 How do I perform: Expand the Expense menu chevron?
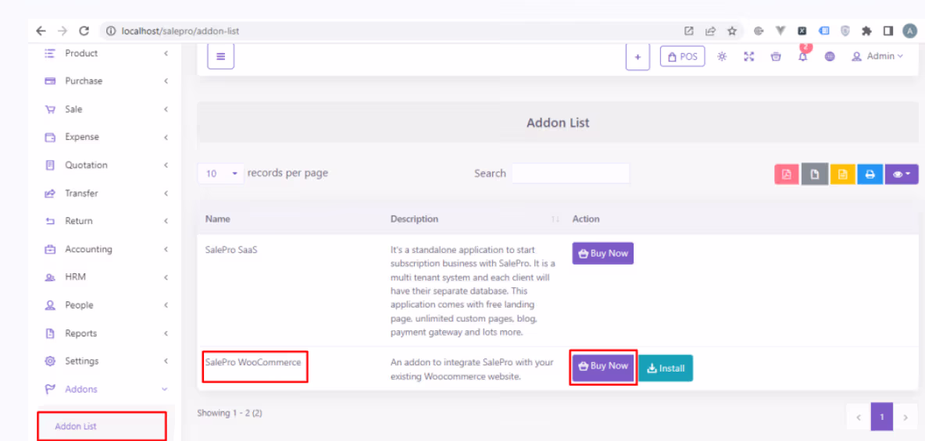click(166, 137)
